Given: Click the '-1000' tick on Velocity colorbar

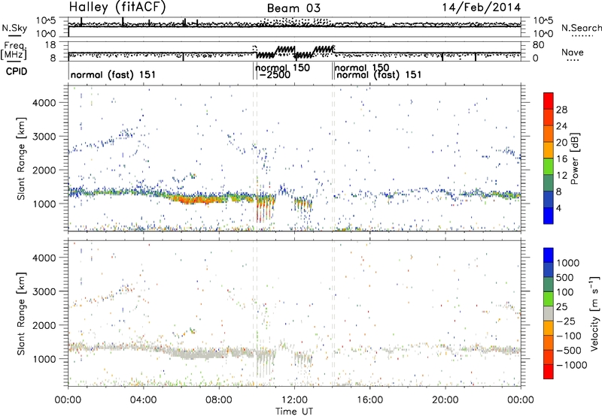Looking at the screenshot, I should [x=572, y=365].
